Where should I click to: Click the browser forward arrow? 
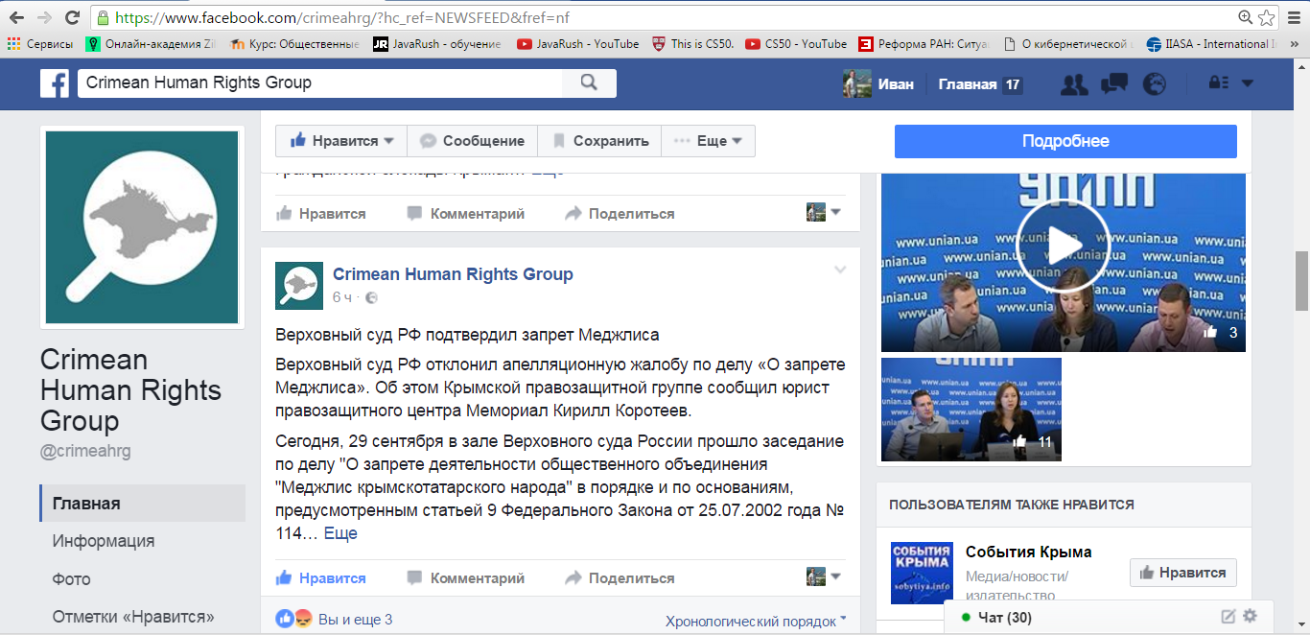click(44, 17)
